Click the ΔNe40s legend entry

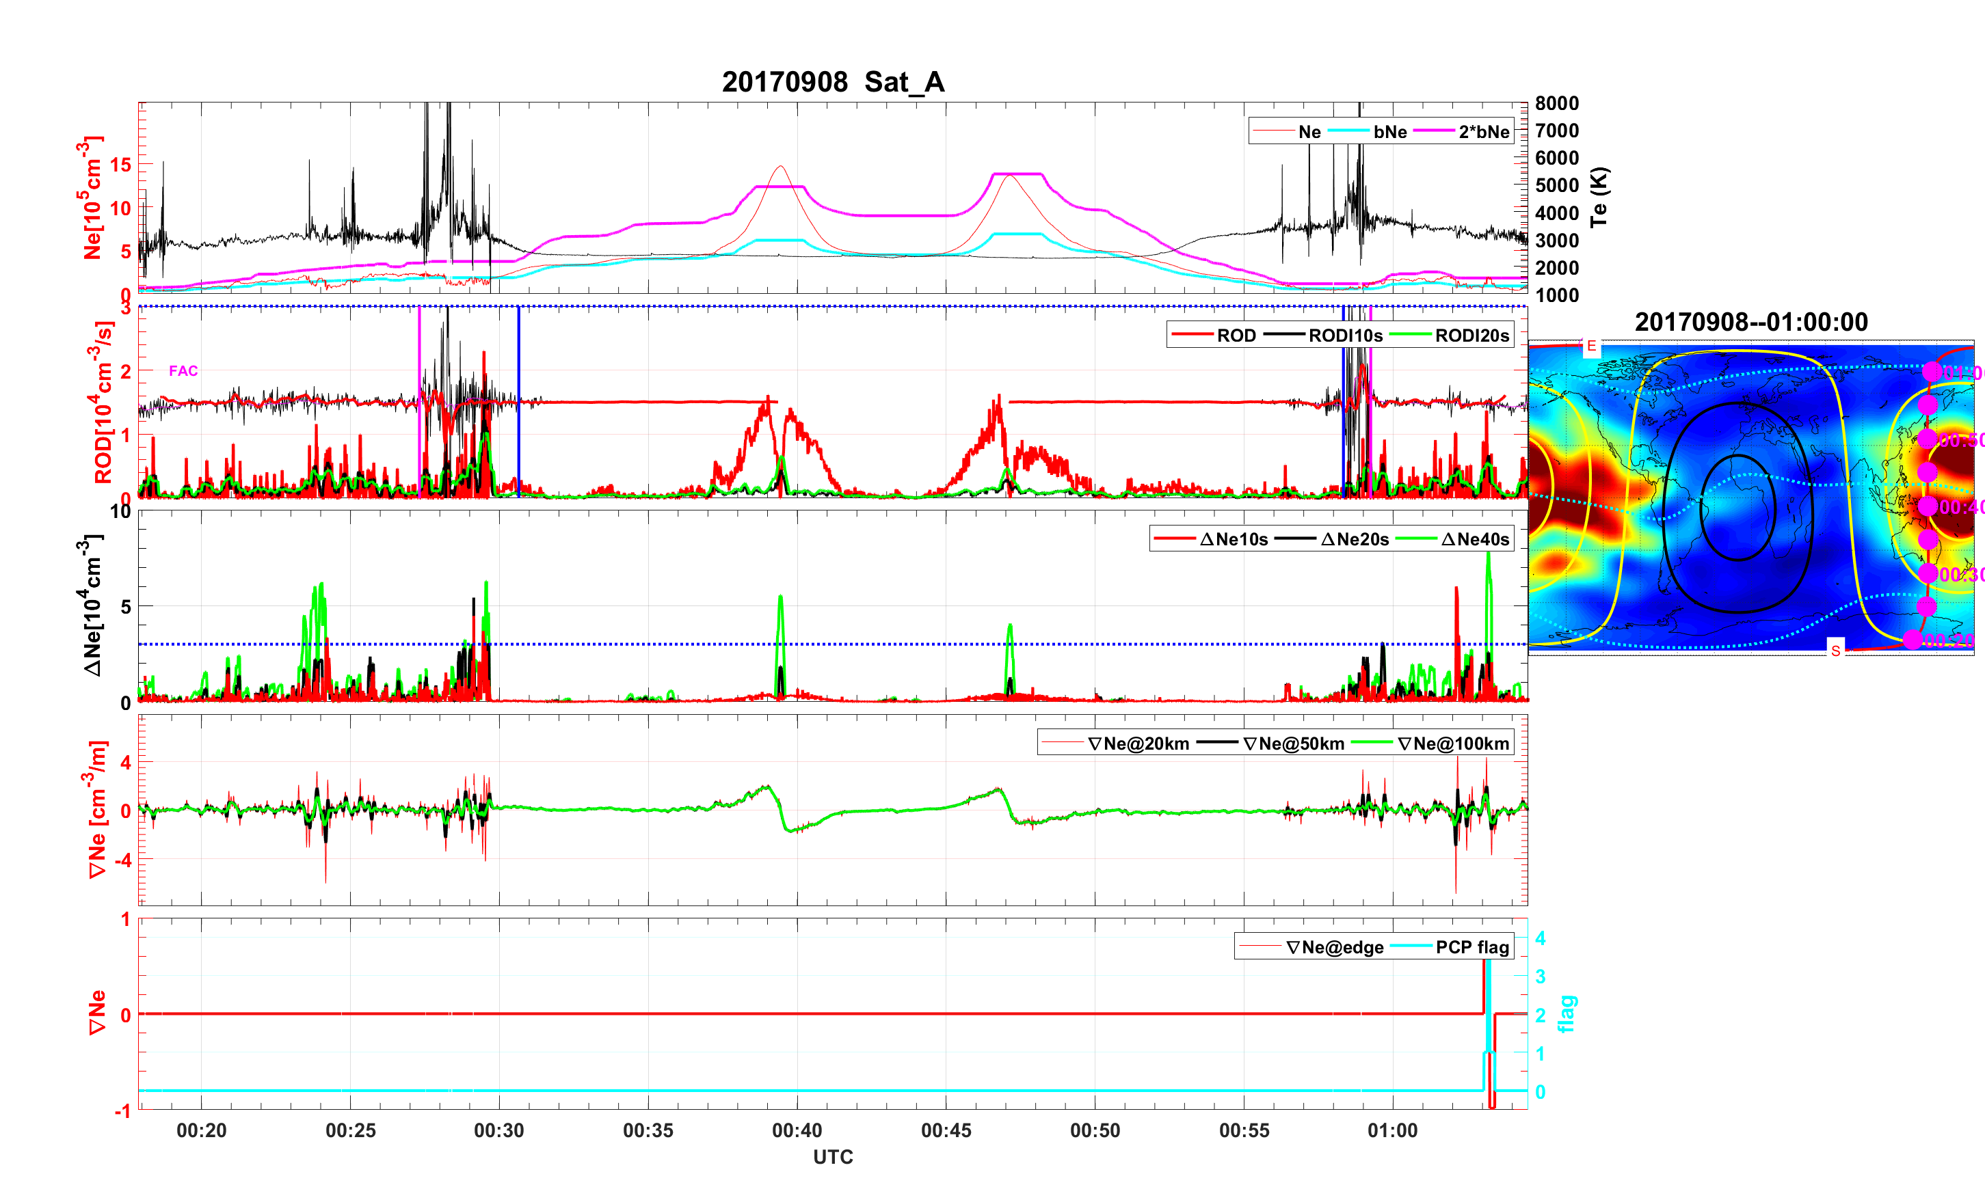coord(1474,540)
